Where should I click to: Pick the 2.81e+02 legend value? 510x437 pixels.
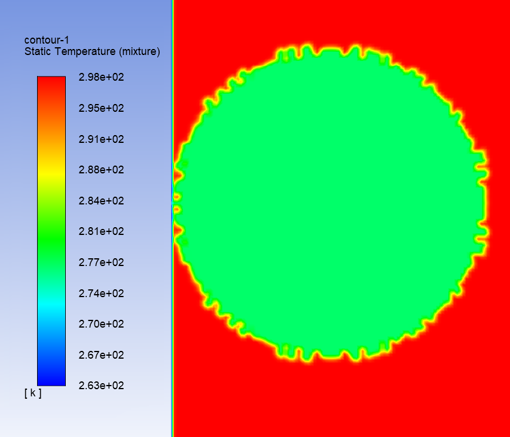click(x=101, y=231)
